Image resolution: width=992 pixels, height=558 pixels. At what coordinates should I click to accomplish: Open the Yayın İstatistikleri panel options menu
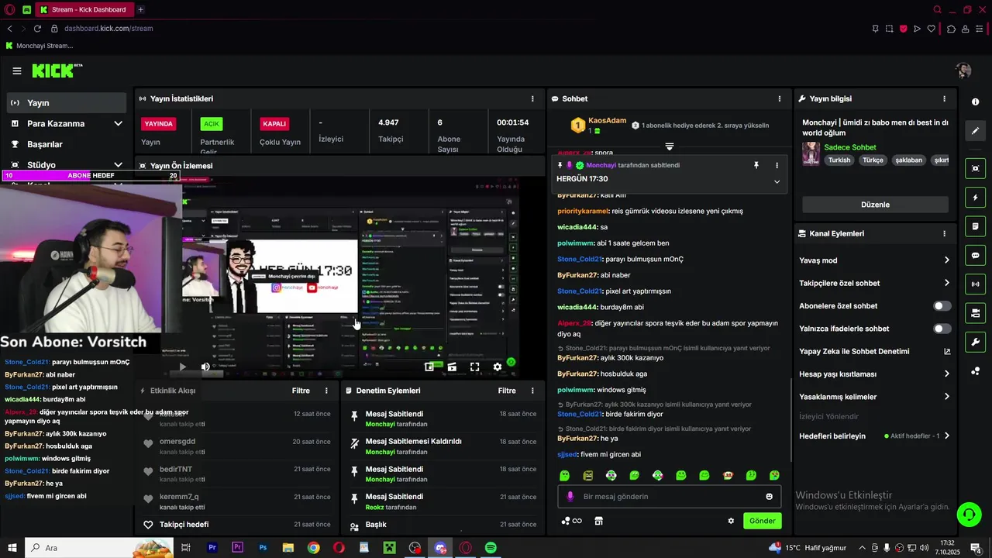[x=532, y=98]
